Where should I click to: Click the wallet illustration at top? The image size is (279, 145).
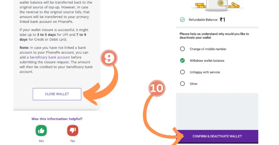(x=216, y=6)
